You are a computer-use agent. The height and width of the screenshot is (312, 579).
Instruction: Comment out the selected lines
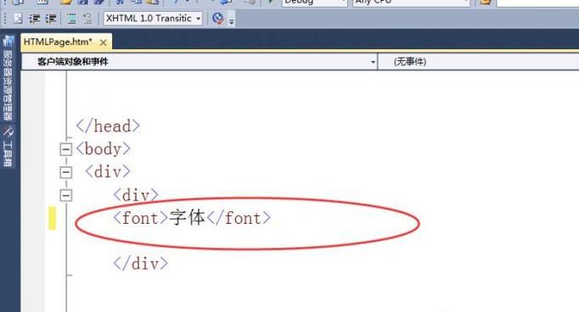tap(71, 19)
